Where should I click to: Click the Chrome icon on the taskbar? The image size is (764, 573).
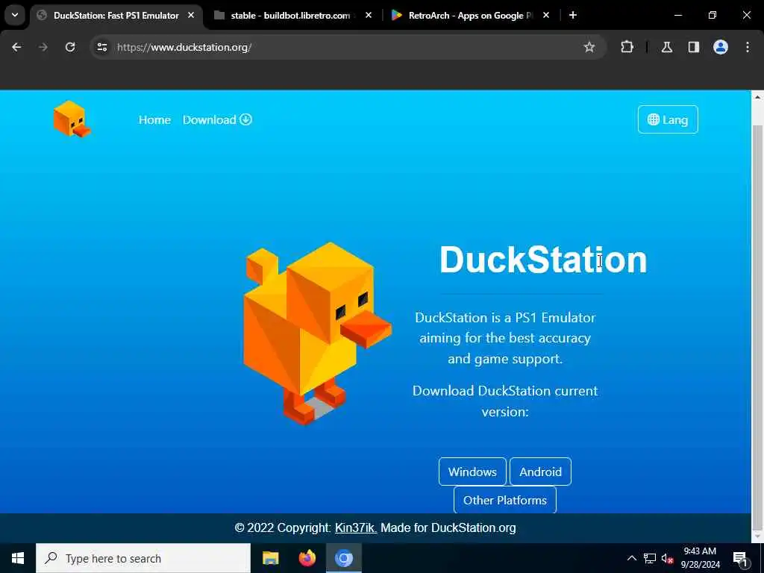[x=343, y=558]
